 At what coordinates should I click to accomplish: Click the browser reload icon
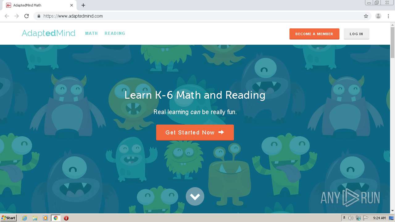27,16
